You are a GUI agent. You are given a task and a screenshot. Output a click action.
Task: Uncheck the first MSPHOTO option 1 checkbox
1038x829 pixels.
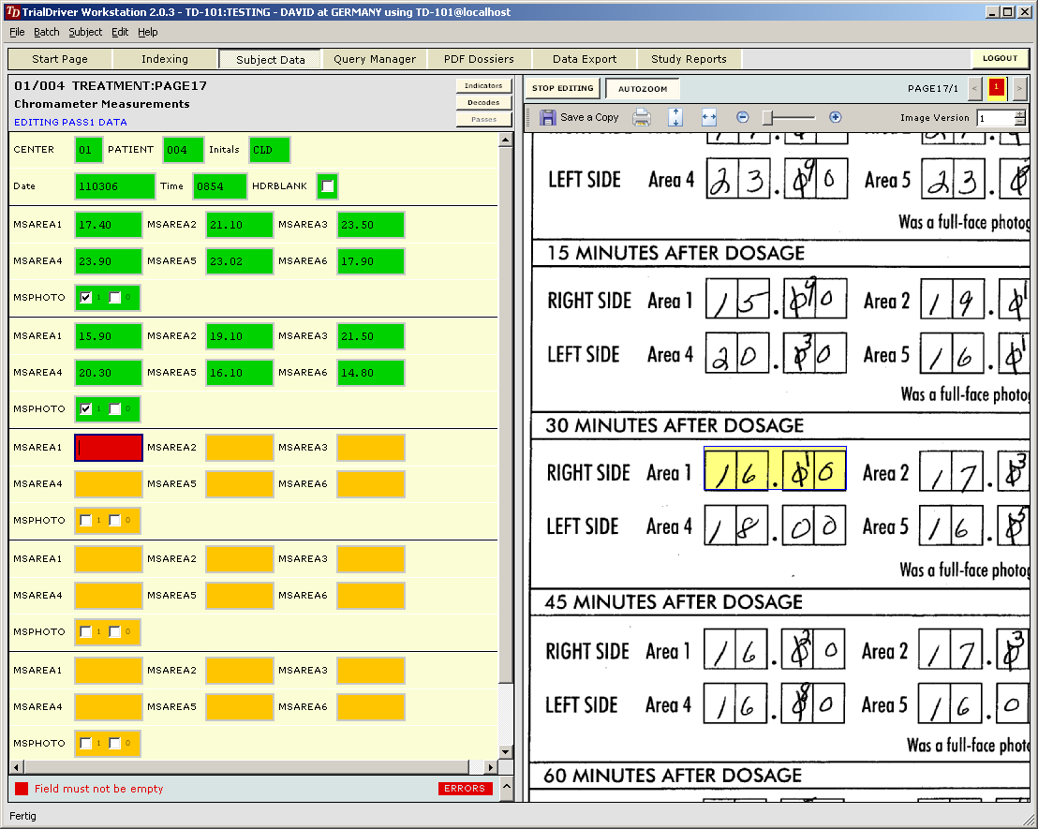coord(86,298)
